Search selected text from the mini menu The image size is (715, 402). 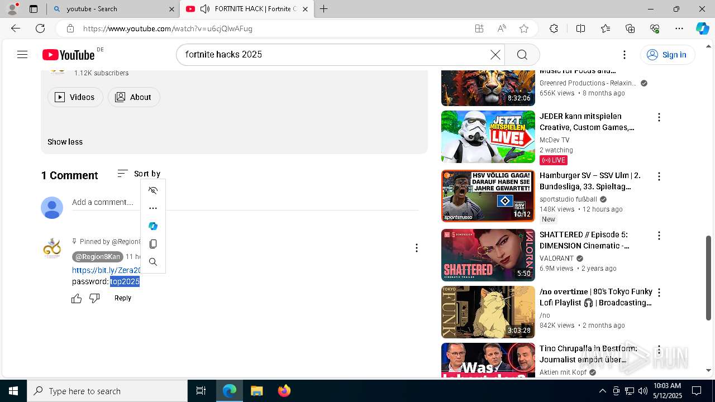(153, 262)
